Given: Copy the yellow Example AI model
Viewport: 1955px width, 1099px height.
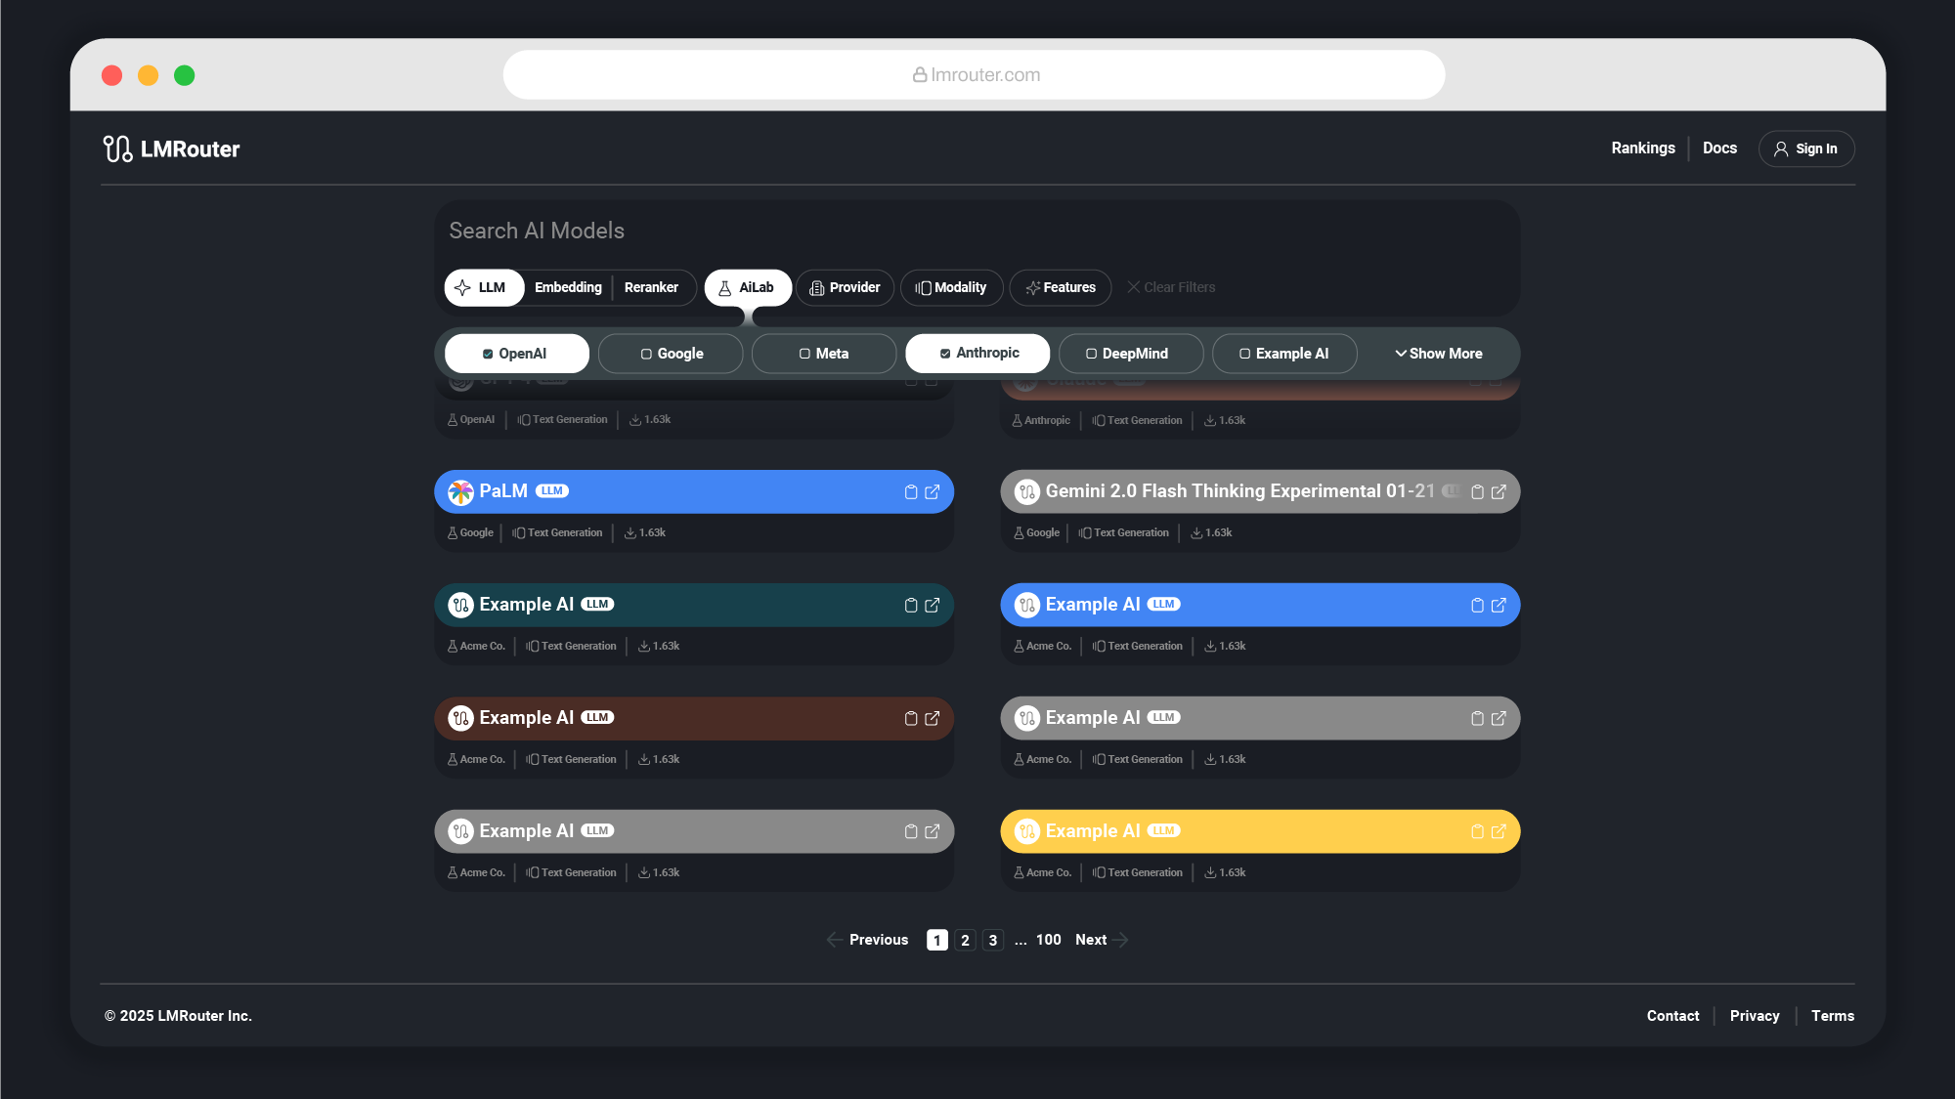Looking at the screenshot, I should (x=1477, y=832).
